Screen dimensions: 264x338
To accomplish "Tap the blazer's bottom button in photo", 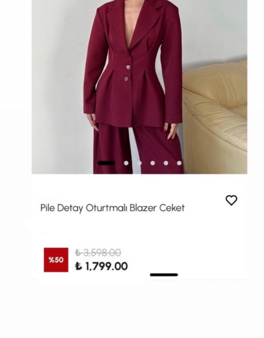I will click(126, 79).
